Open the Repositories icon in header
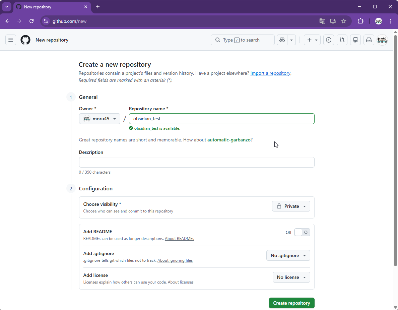This screenshot has height=310, width=398. coord(355,40)
